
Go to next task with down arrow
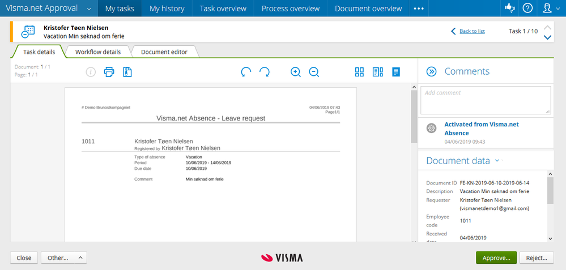click(x=548, y=37)
